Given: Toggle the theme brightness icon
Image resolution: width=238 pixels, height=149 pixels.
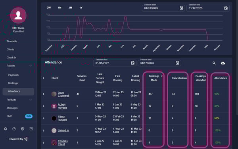Looking at the screenshot, I should (23, 129).
